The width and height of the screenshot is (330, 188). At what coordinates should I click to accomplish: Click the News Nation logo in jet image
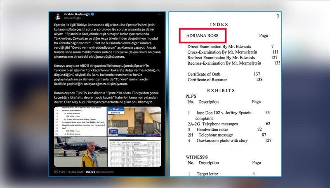[113, 132]
